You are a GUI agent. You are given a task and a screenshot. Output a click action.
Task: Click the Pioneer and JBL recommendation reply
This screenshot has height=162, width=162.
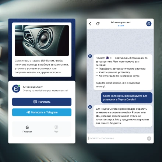pyautogui.click(x=123, y=116)
